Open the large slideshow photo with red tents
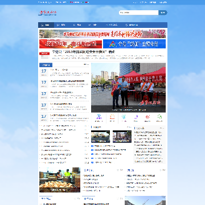The height and width of the screenshot is (205, 205). point(128,88)
